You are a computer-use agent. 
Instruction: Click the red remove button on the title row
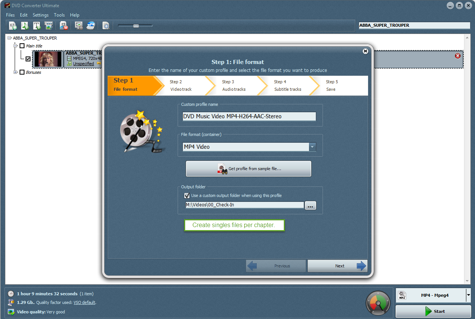458,56
